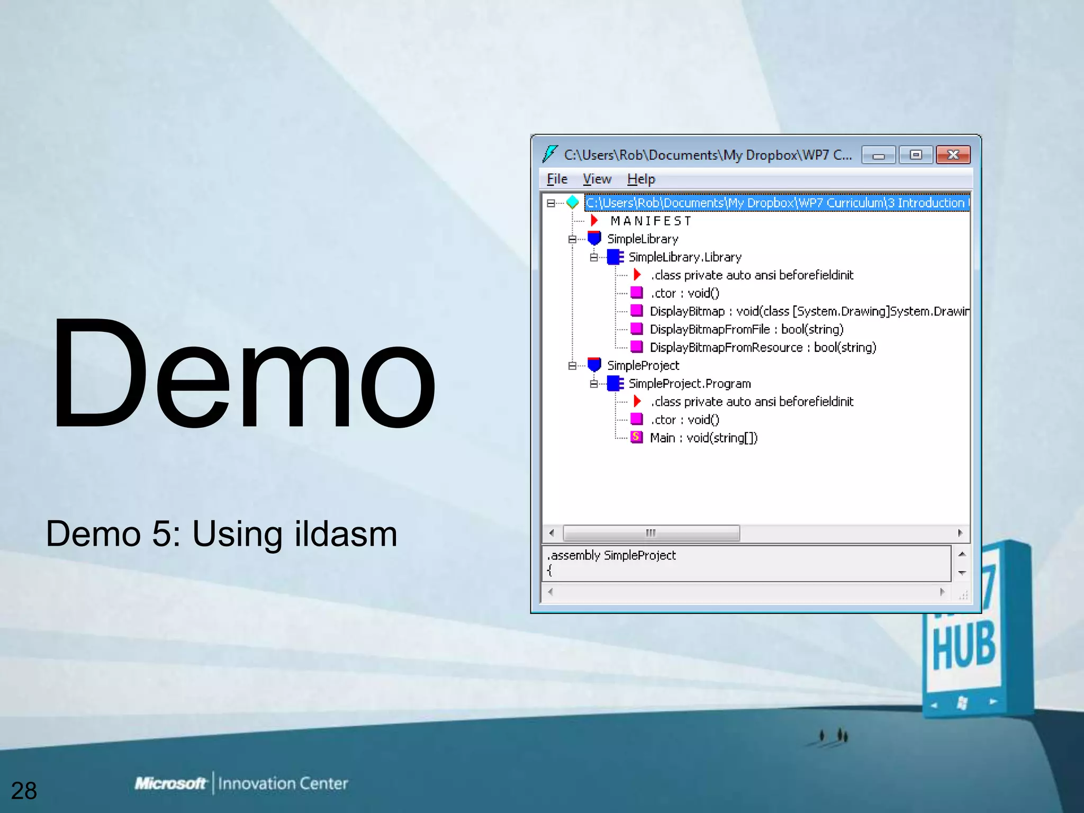This screenshot has height=813, width=1084.
Task: Click magenta method icon for SimpleLibrary .ctor
Action: tap(637, 293)
